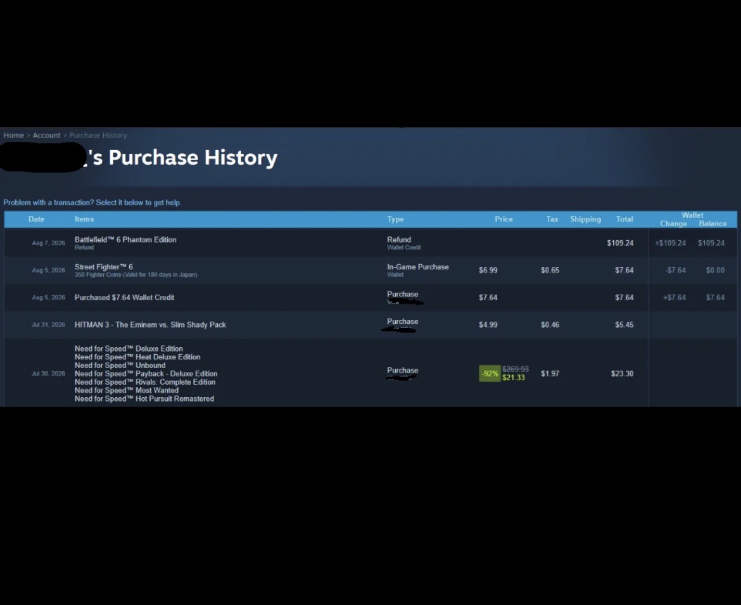This screenshot has width=741, height=605.
Task: Click the Type column header
Action: click(396, 219)
